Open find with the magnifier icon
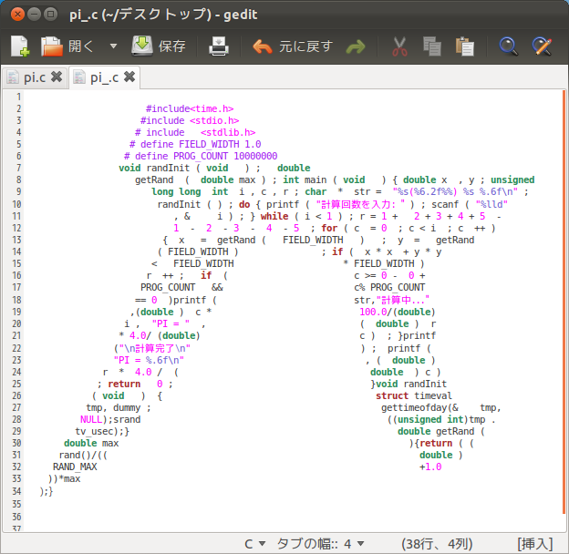 tap(509, 46)
